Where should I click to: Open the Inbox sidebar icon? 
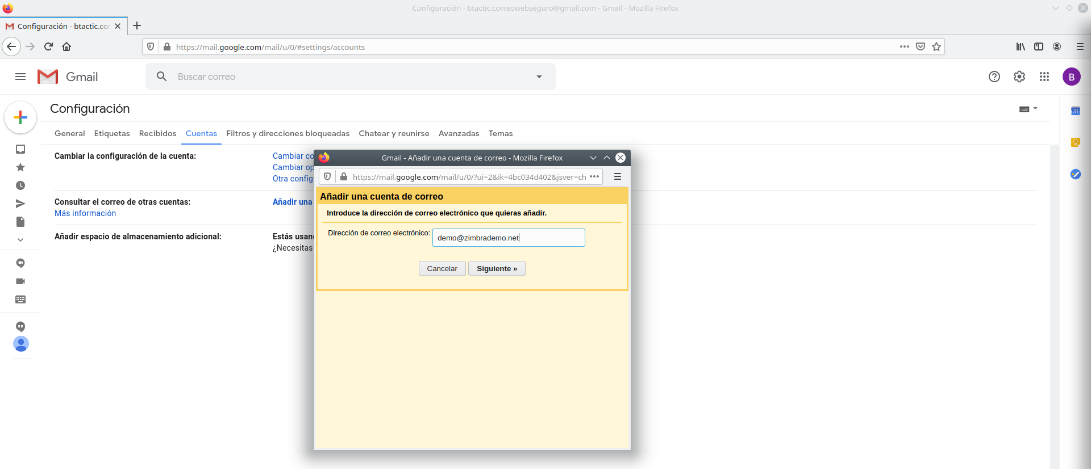pyautogui.click(x=20, y=149)
